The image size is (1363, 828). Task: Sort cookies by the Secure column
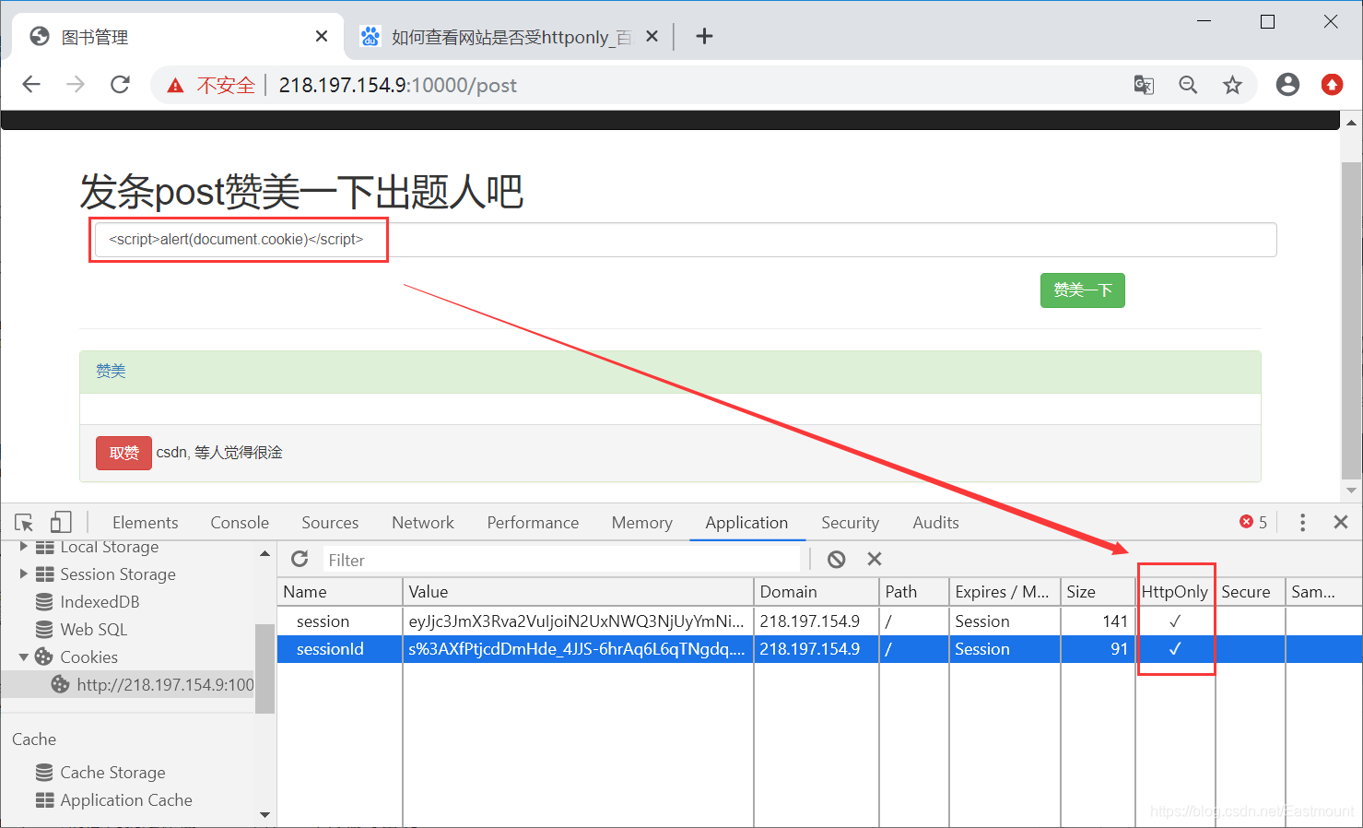(x=1251, y=592)
